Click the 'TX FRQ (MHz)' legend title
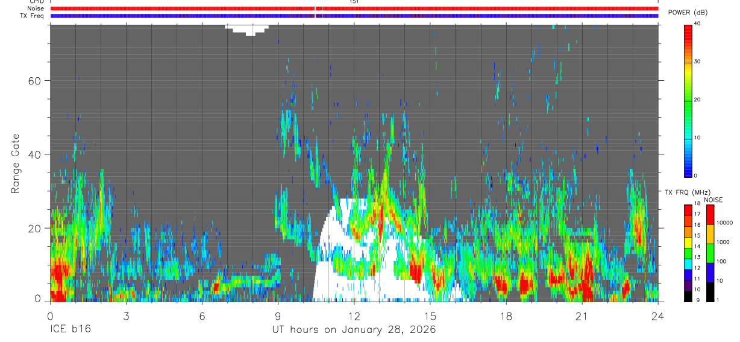The image size is (740, 342). coord(686,192)
